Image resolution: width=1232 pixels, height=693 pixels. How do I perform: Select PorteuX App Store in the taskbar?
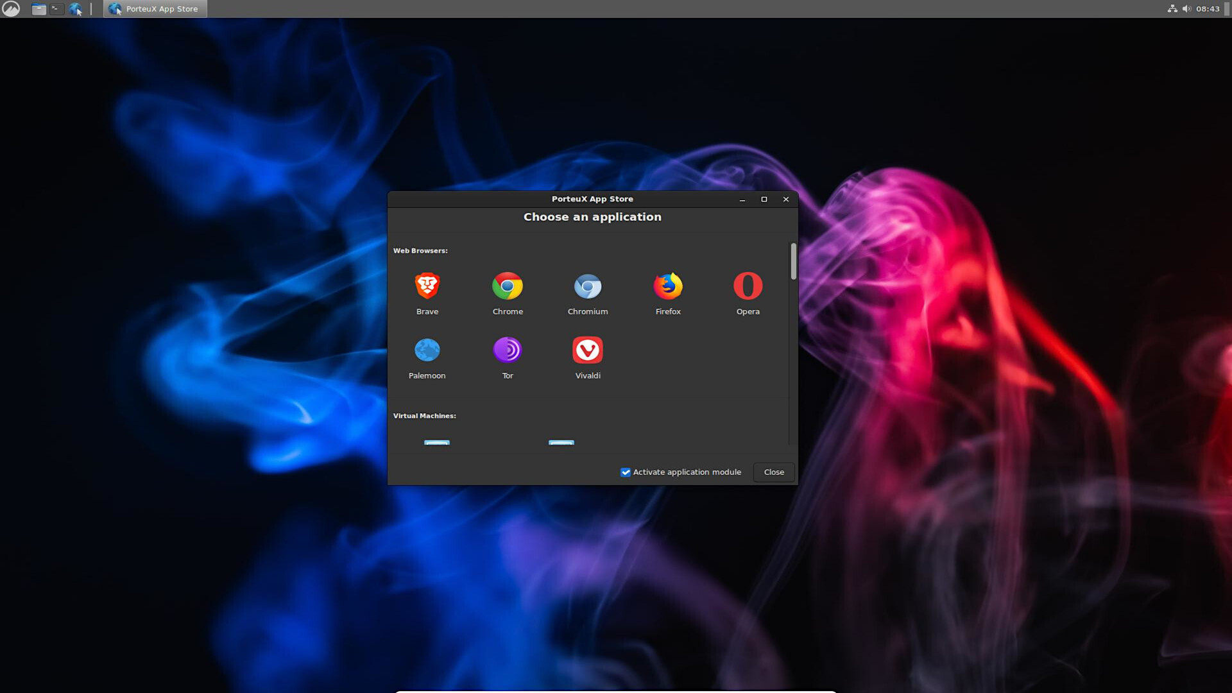point(154,8)
